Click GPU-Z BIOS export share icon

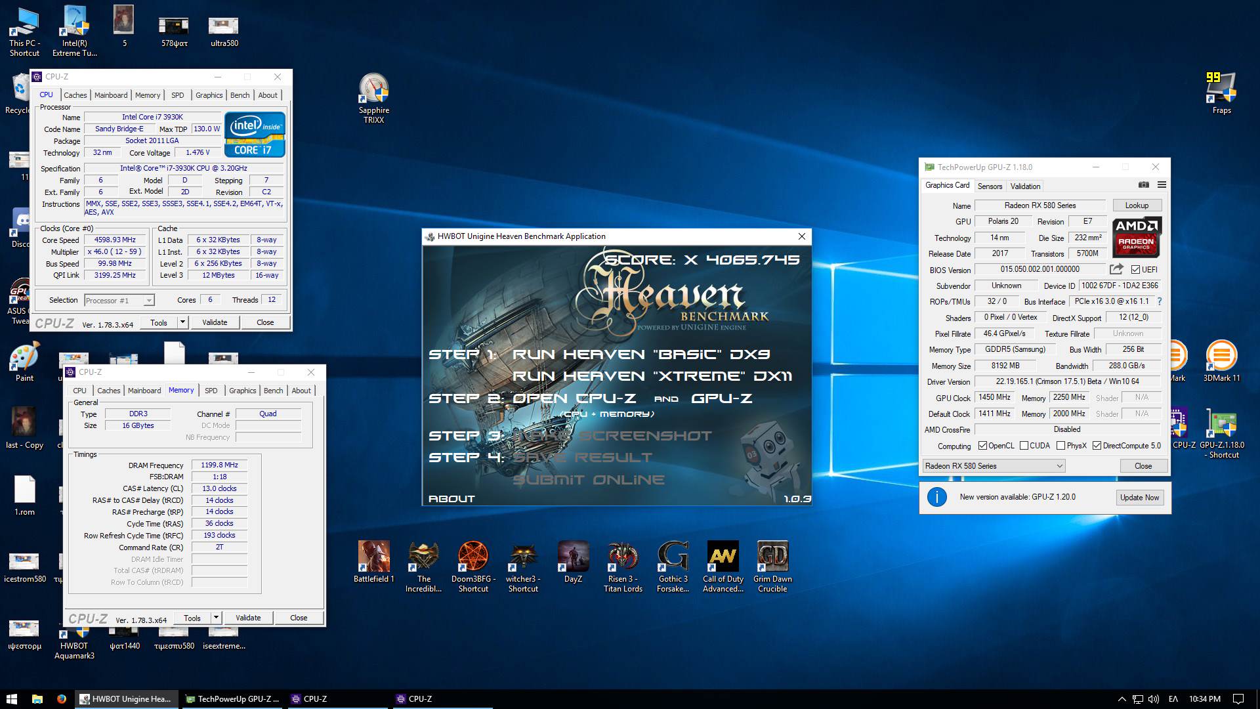pos(1116,269)
